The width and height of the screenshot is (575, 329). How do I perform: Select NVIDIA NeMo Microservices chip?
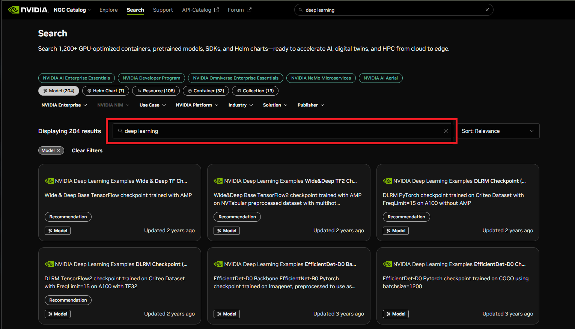click(x=321, y=78)
